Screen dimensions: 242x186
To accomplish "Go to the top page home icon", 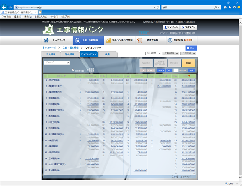I will coord(46,40).
